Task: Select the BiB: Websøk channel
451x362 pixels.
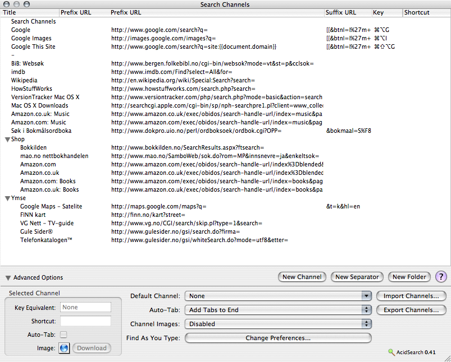Action: [x=28, y=63]
